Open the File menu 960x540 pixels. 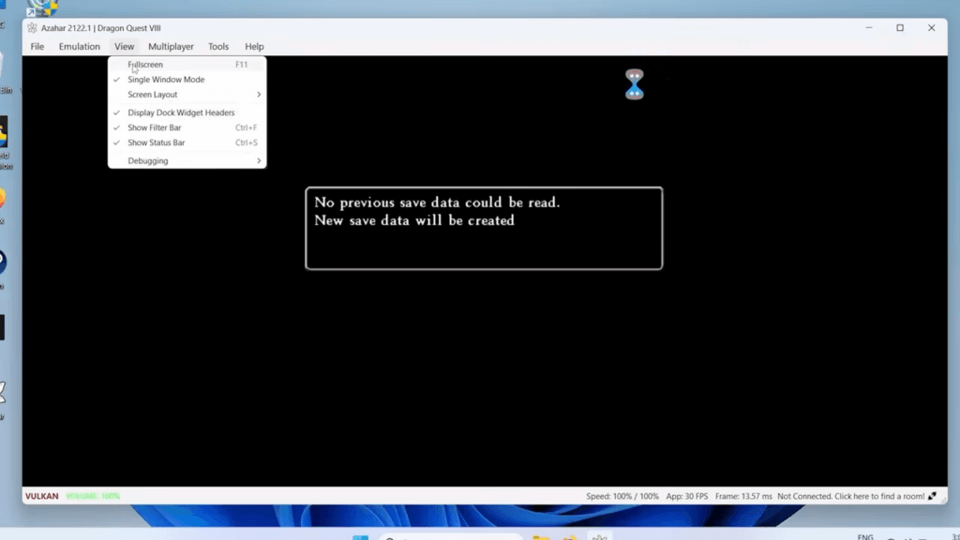[37, 47]
